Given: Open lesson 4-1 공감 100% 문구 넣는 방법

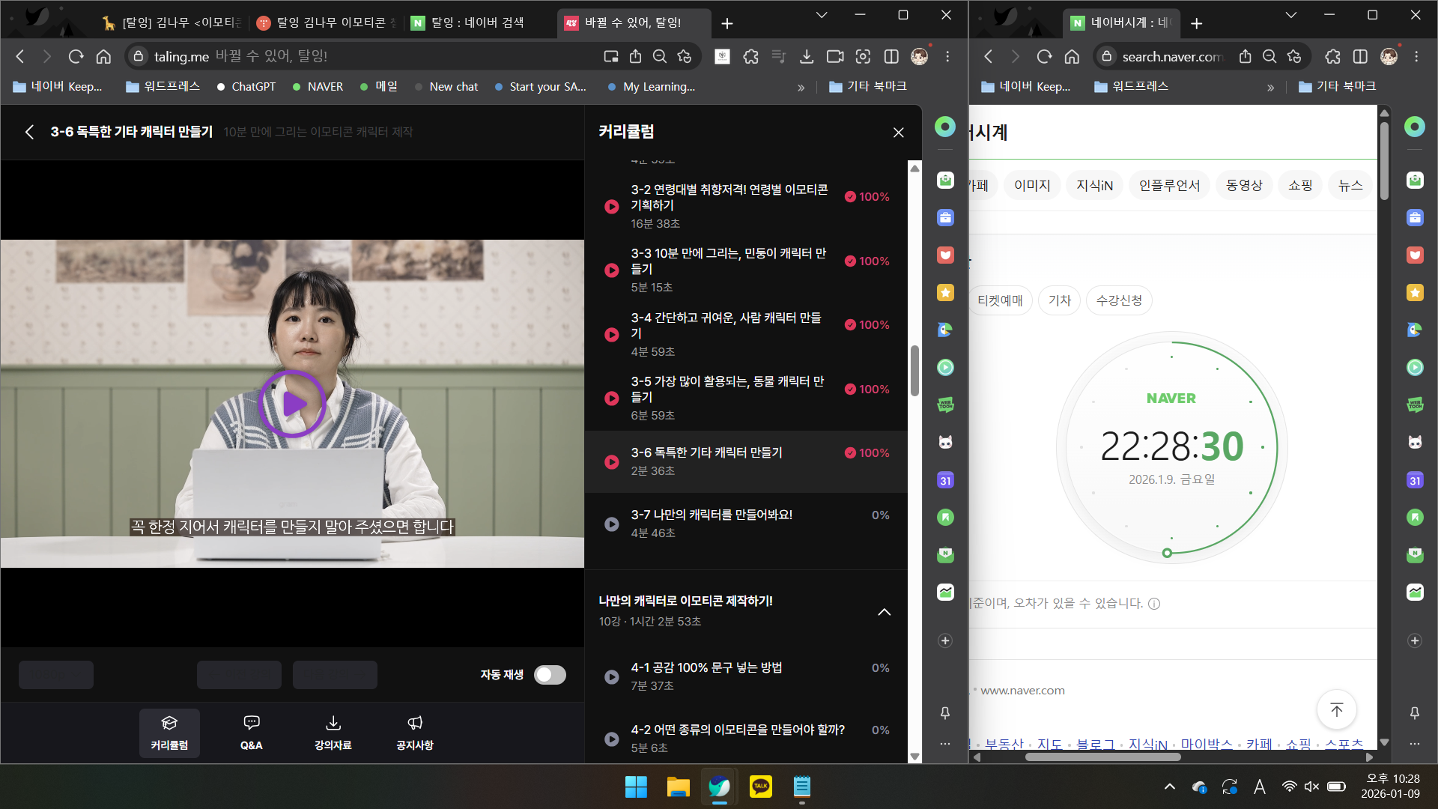Looking at the screenshot, I should (706, 667).
